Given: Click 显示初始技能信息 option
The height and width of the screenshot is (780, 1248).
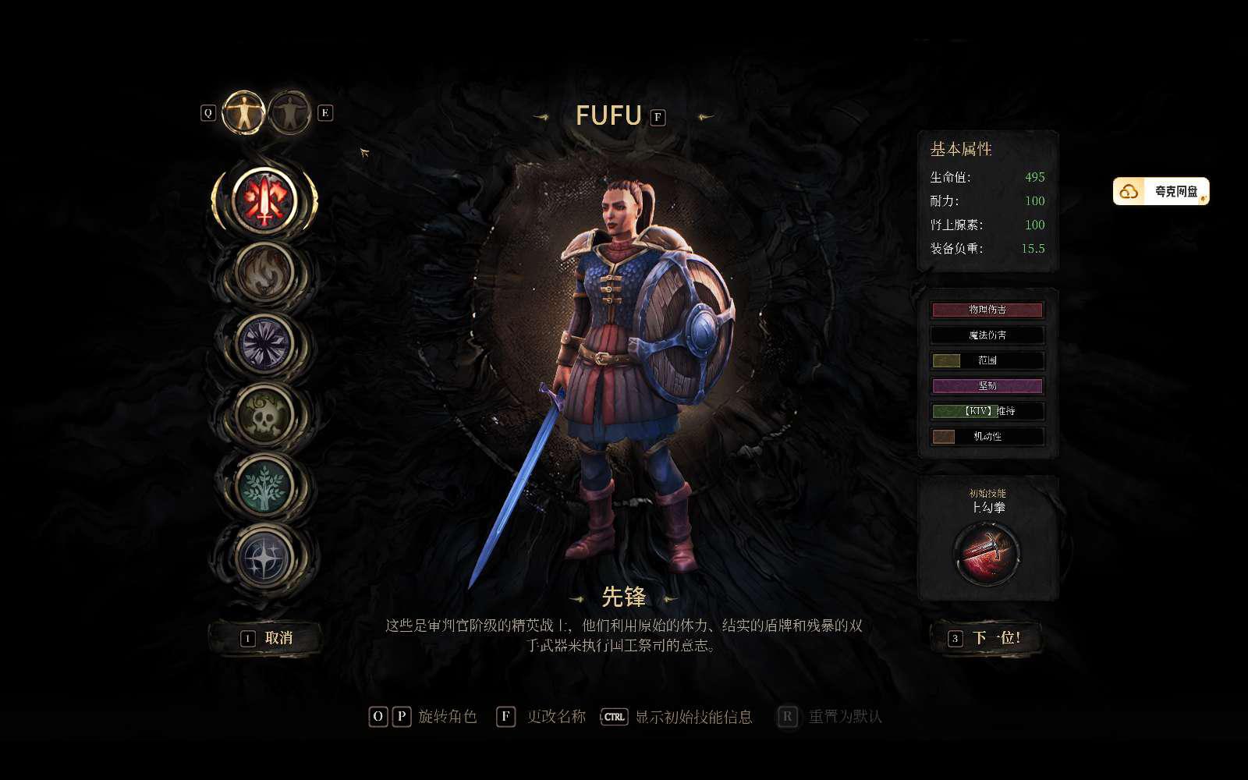Looking at the screenshot, I should point(693,716).
